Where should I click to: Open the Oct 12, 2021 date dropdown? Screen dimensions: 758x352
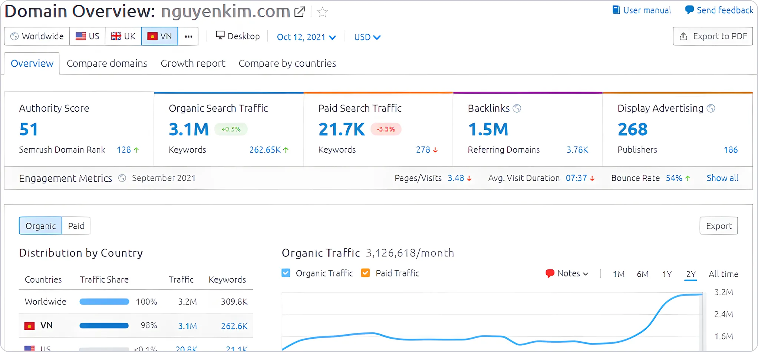point(306,37)
